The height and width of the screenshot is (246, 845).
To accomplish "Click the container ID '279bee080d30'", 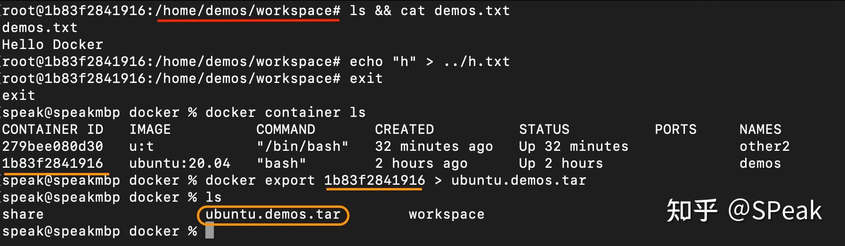I will coord(53,147).
